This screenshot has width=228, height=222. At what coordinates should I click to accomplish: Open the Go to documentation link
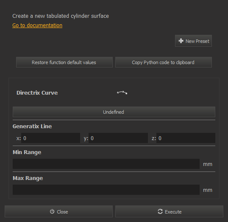tap(37, 25)
